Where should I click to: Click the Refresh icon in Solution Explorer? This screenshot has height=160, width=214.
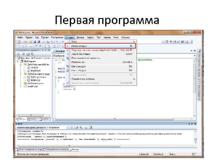23,54
